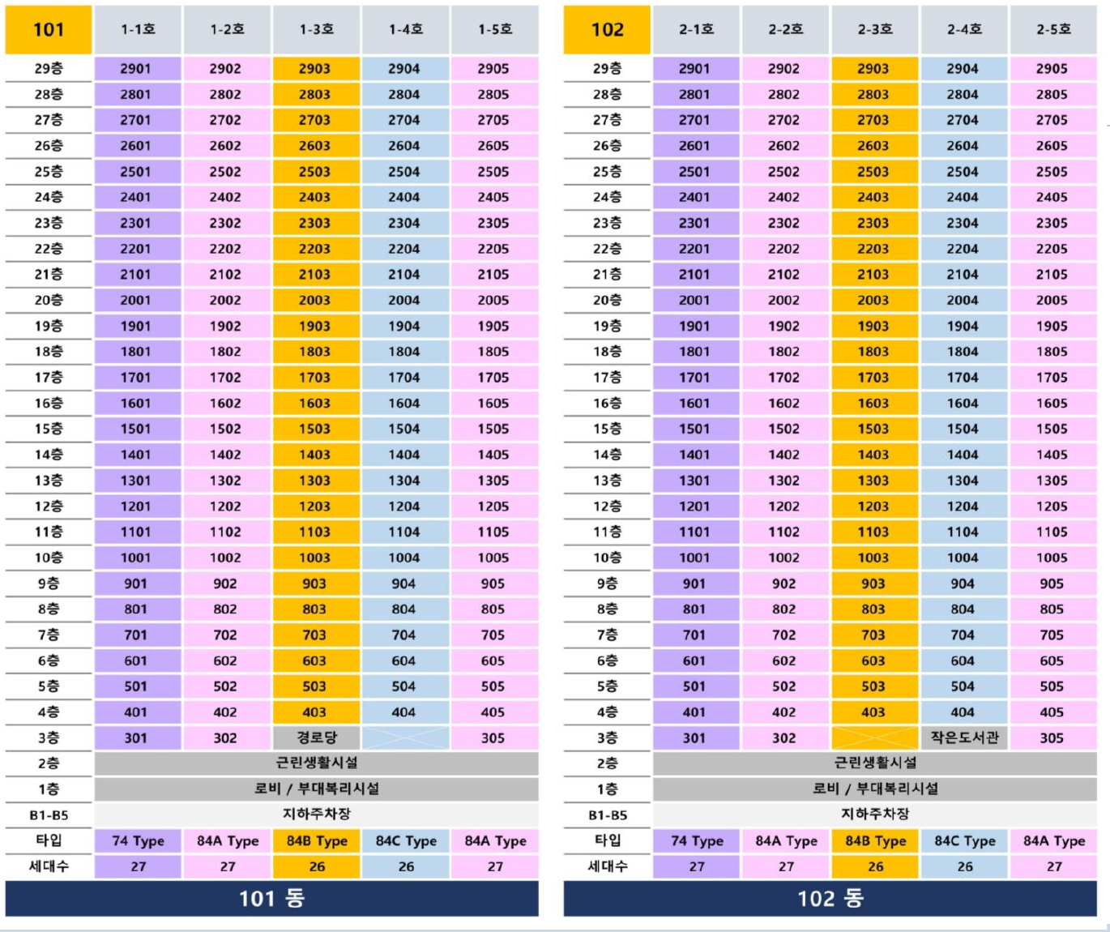Viewport: 1110px width, 932px height.
Task: Click the 15층 floor label in 102동 table
Action: coord(608,429)
